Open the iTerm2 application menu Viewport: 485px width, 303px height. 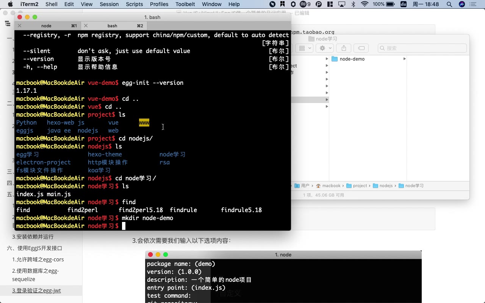(x=30, y=4)
